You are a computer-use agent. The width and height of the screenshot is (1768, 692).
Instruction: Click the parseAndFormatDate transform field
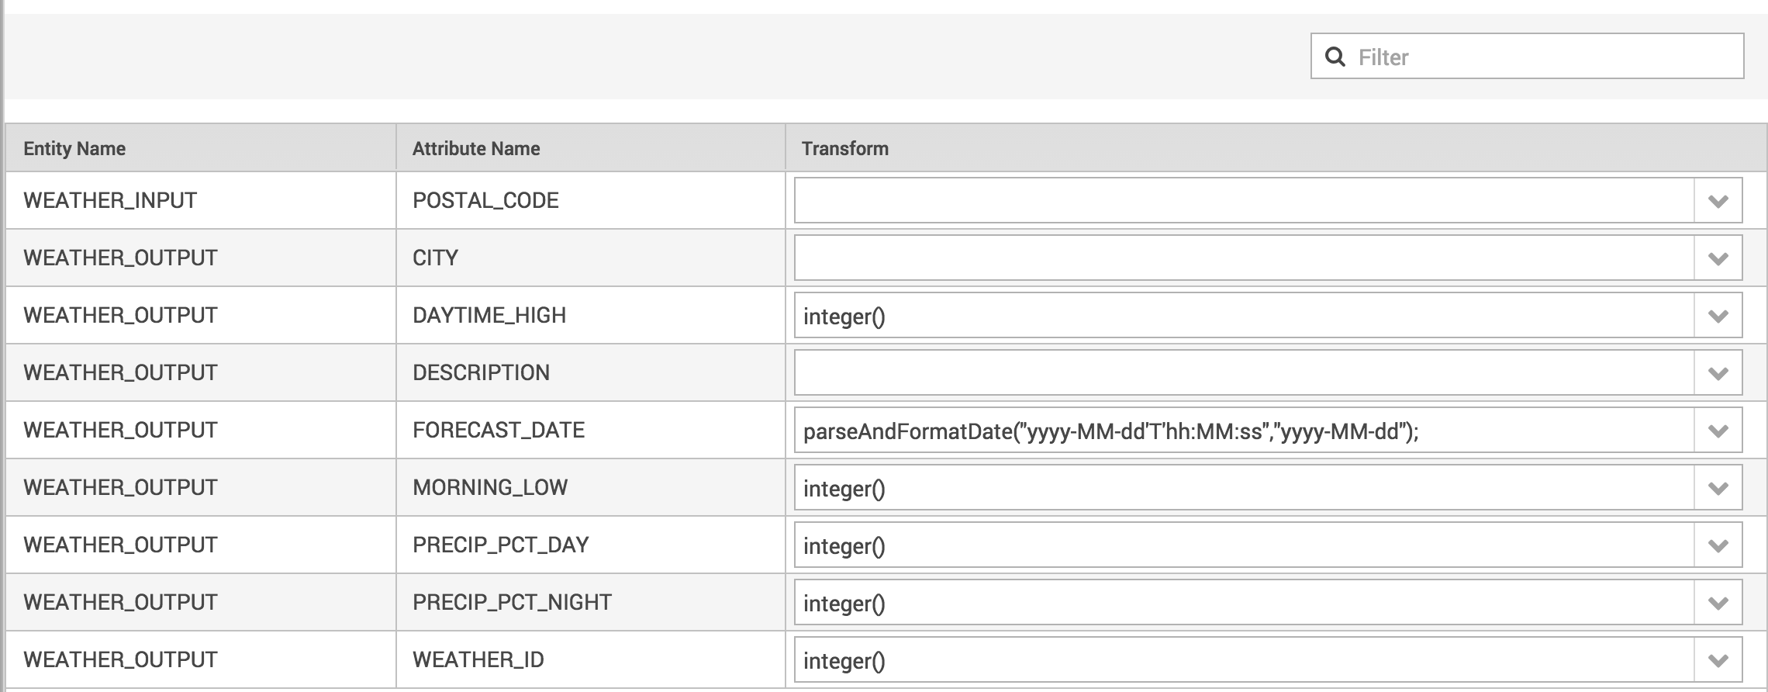click(1244, 431)
